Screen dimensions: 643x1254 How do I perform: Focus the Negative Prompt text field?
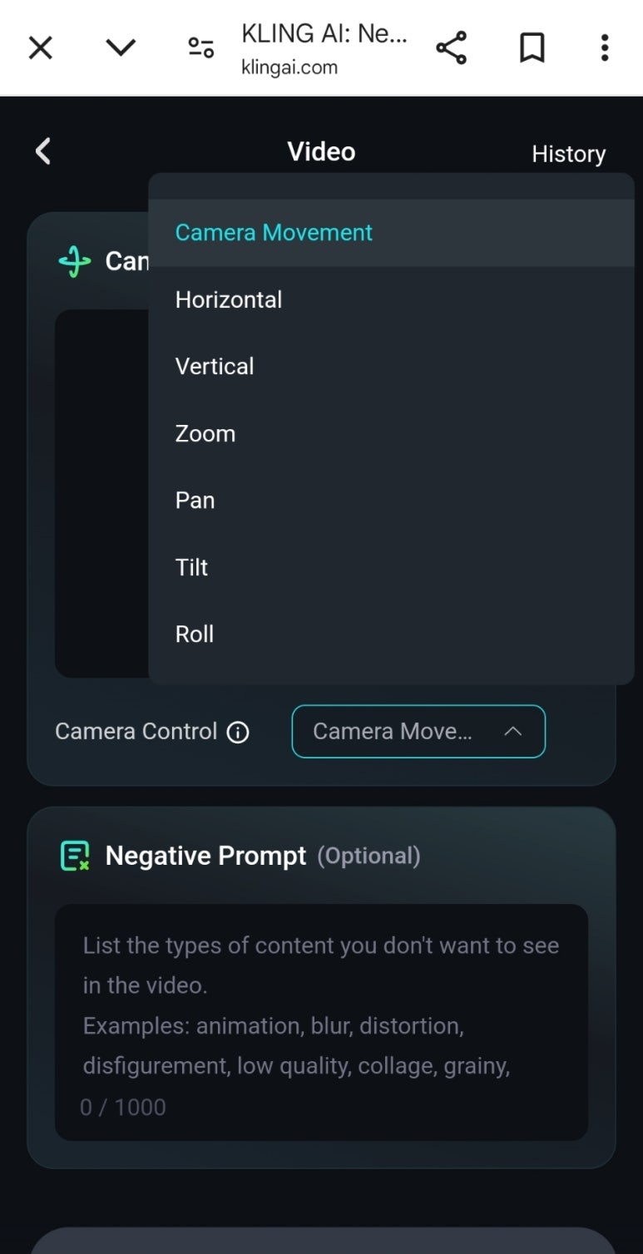pyautogui.click(x=321, y=1022)
